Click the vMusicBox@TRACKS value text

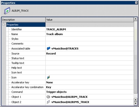point(65,48)
